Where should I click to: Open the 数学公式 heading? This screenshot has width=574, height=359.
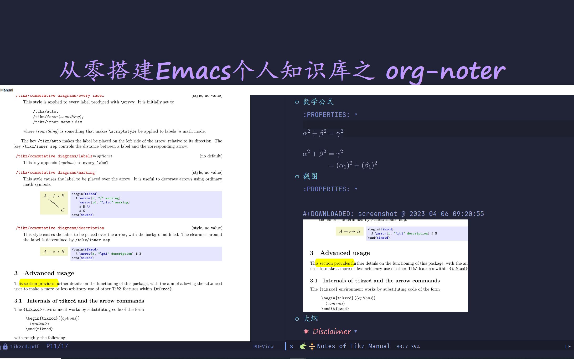pos(318,102)
